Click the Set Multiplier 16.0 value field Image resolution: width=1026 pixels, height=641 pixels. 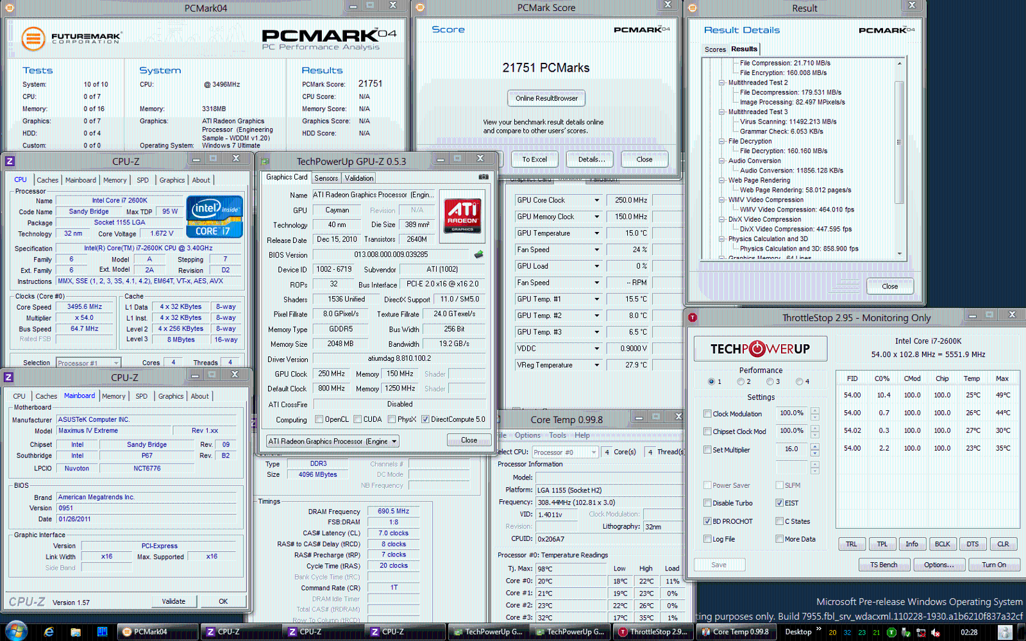(x=792, y=449)
